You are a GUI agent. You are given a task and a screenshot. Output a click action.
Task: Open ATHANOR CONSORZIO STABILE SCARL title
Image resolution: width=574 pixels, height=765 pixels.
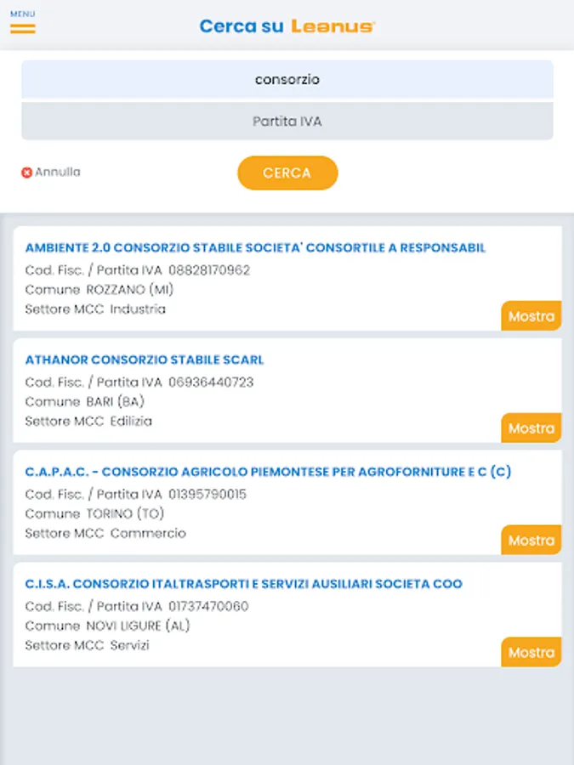pyautogui.click(x=145, y=360)
